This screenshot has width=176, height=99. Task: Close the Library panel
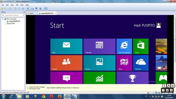24,12
